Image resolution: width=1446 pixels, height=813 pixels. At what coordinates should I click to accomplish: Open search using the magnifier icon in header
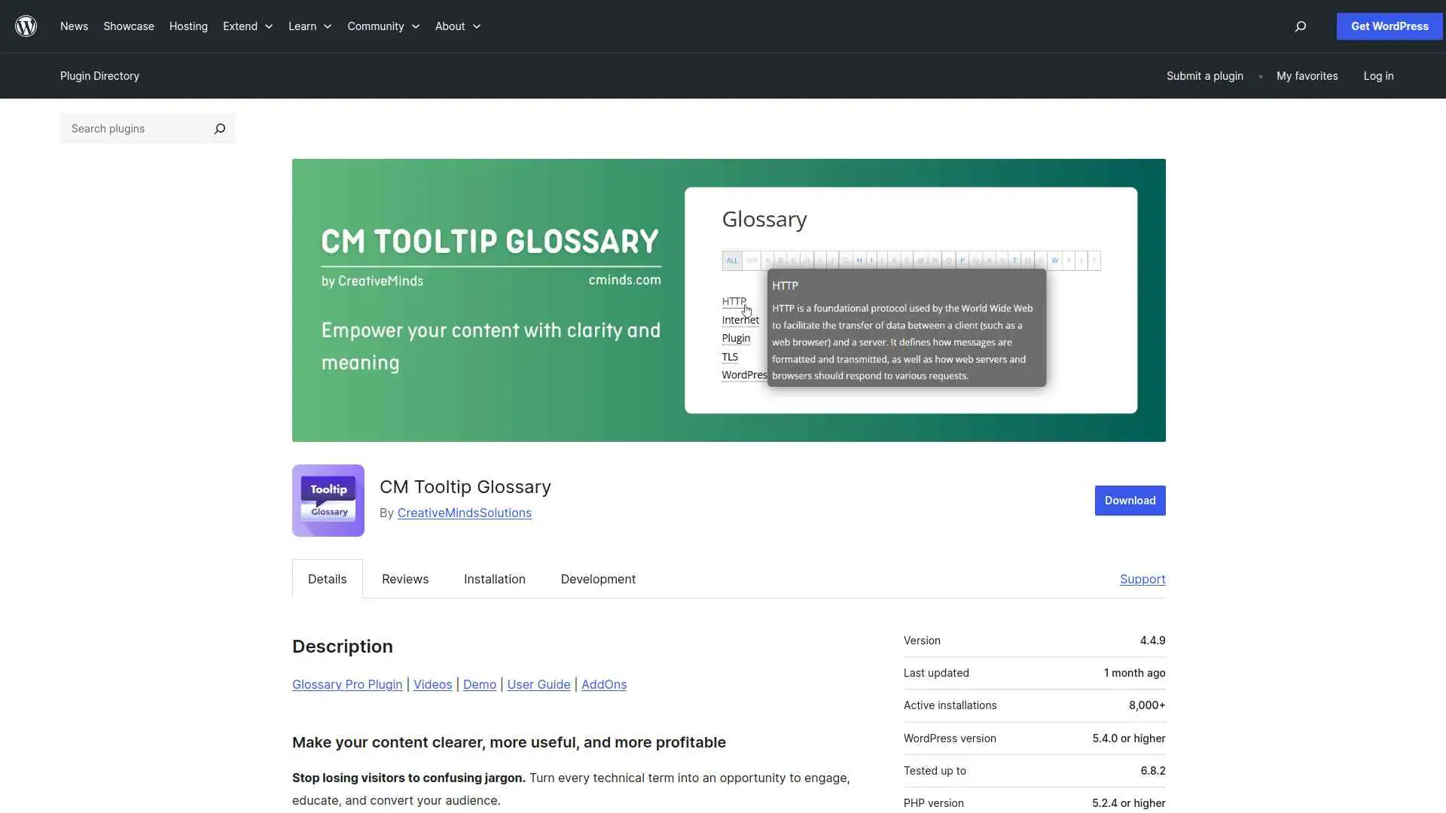tap(1299, 26)
